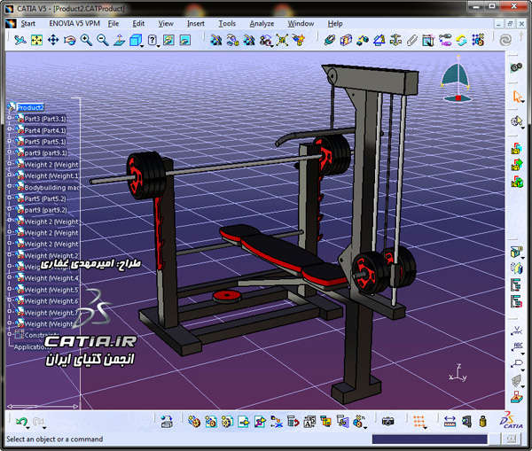Select the Normal View icon

click(x=119, y=40)
